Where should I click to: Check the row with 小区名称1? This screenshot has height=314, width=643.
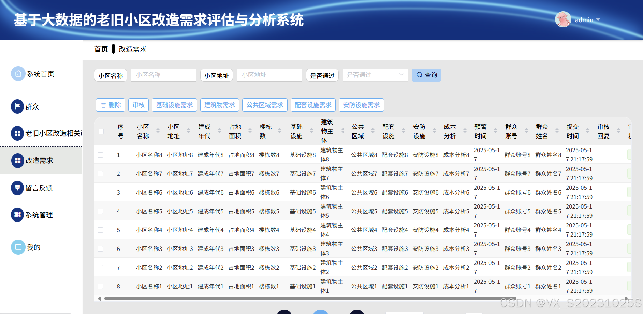coord(100,286)
